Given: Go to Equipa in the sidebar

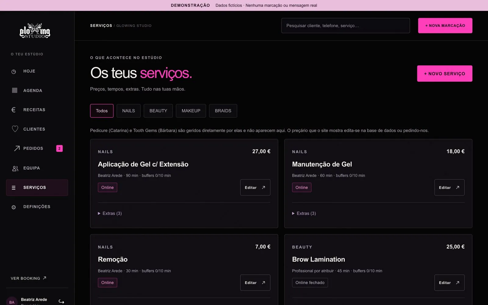Looking at the screenshot, I should point(37,168).
